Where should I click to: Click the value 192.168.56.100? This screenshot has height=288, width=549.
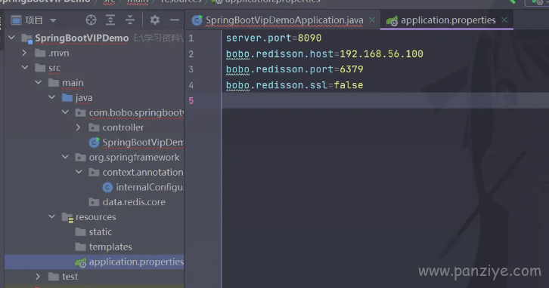381,54
